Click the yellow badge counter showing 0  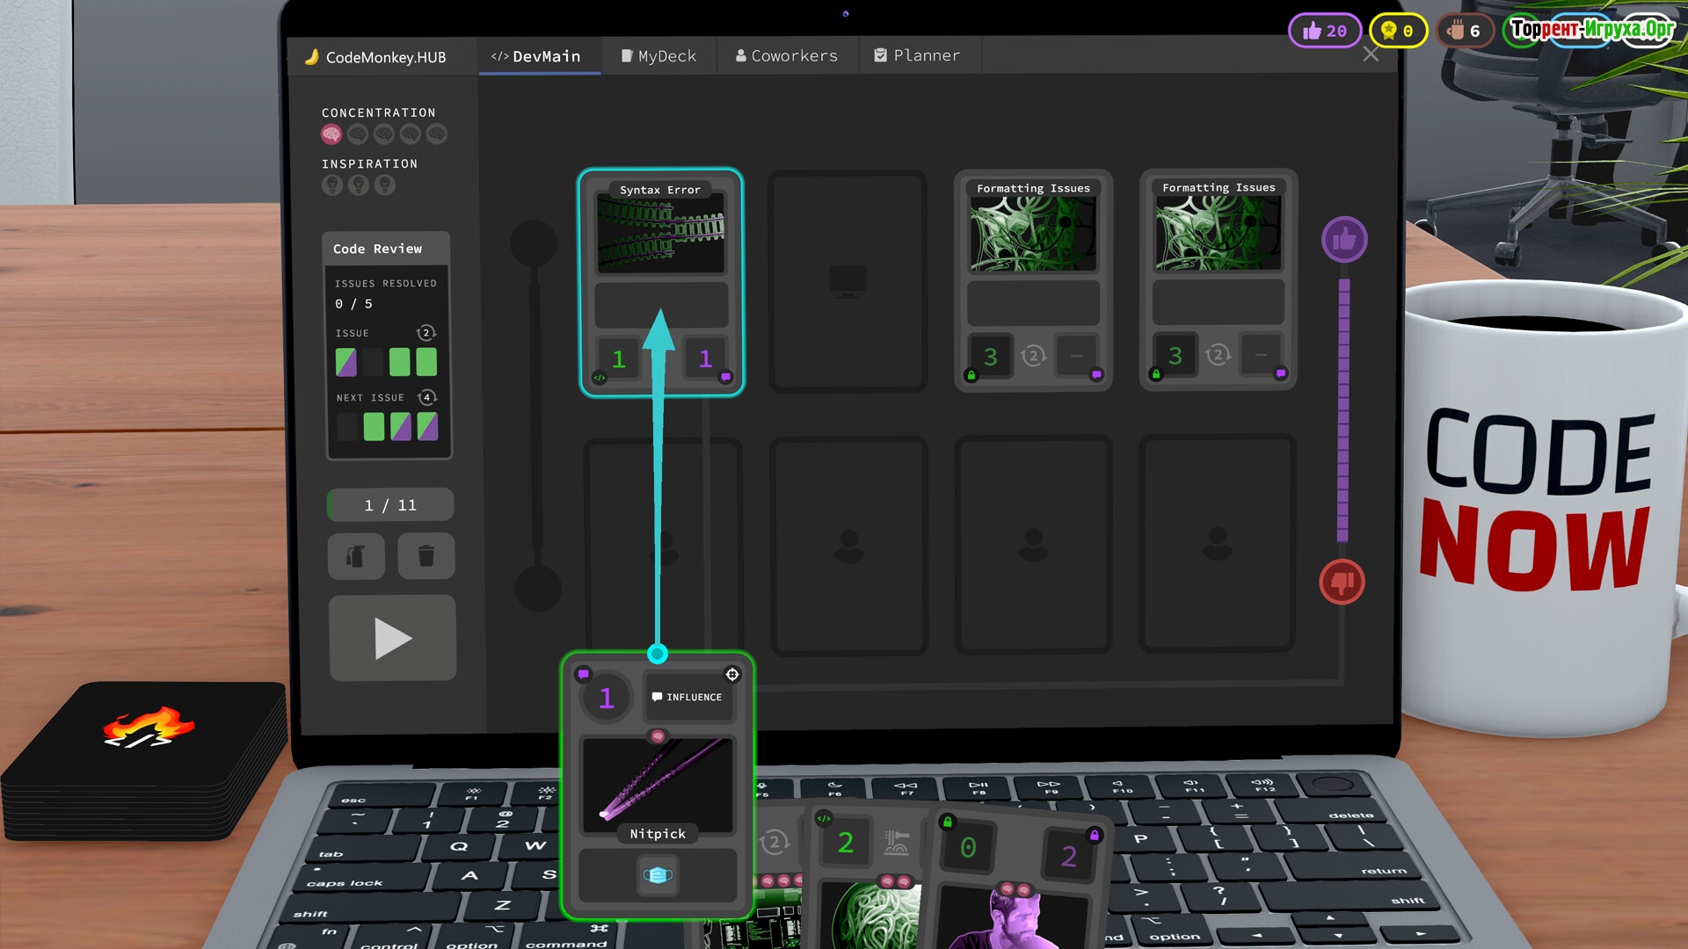click(x=1397, y=31)
